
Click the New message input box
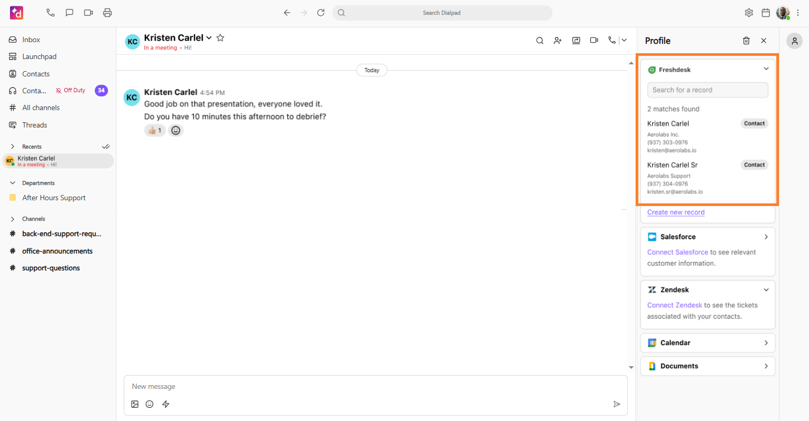376,386
